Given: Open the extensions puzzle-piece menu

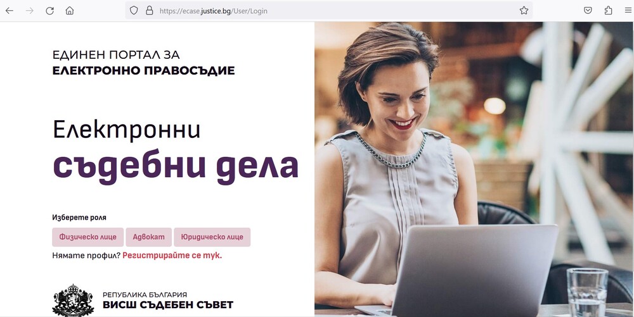Looking at the screenshot, I should pyautogui.click(x=608, y=11).
